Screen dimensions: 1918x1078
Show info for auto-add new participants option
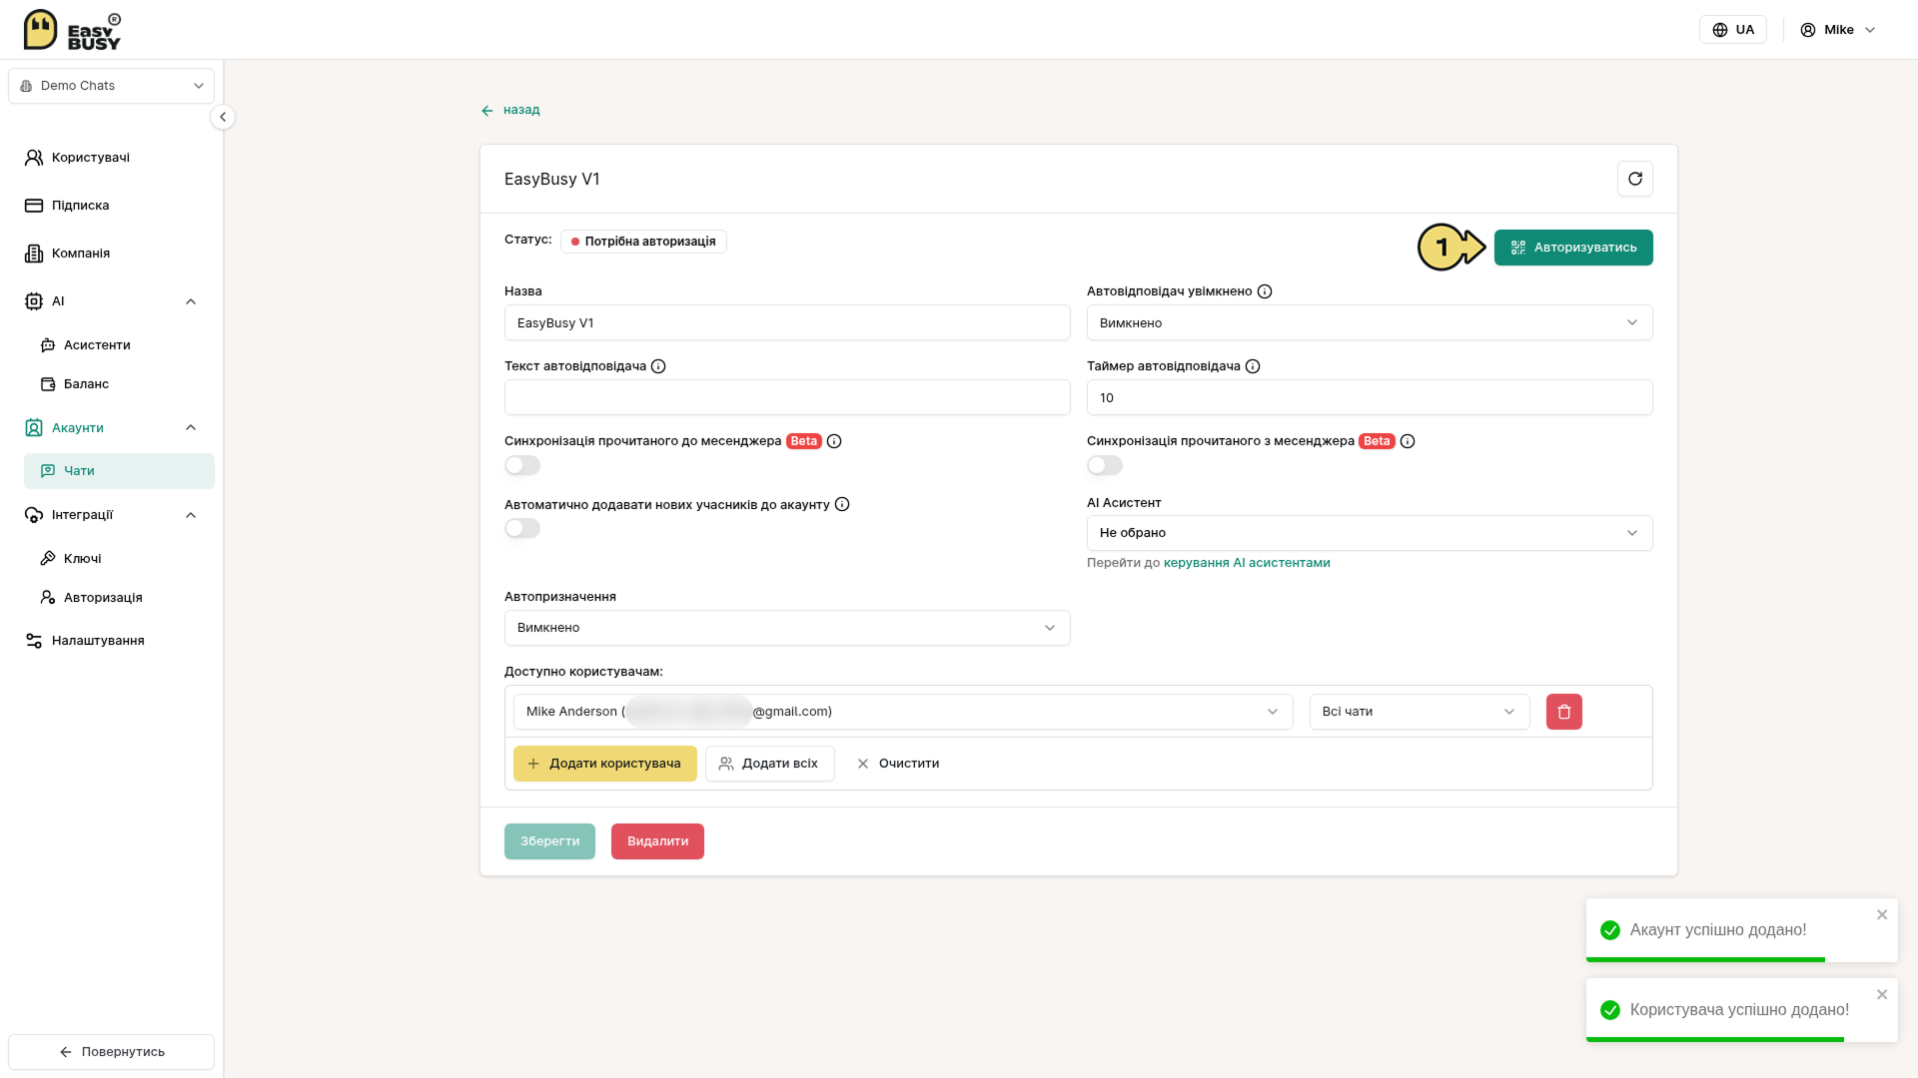842,504
